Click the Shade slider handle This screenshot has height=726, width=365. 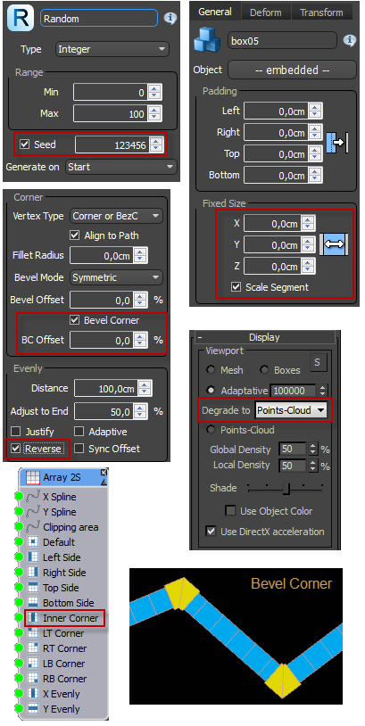coord(286,488)
